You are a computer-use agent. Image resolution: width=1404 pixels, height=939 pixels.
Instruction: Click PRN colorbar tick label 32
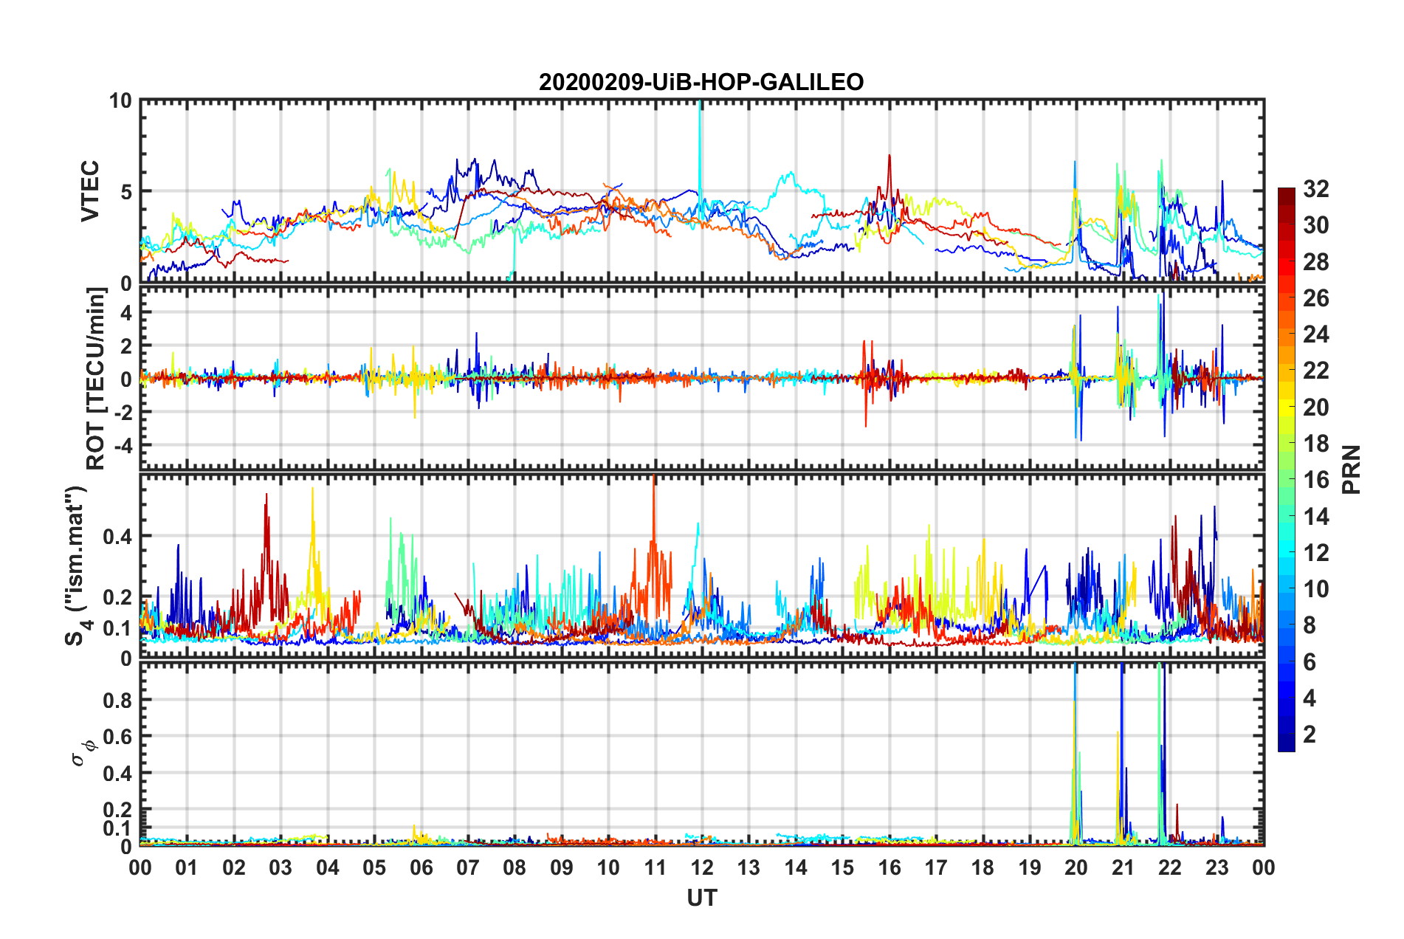(1315, 189)
